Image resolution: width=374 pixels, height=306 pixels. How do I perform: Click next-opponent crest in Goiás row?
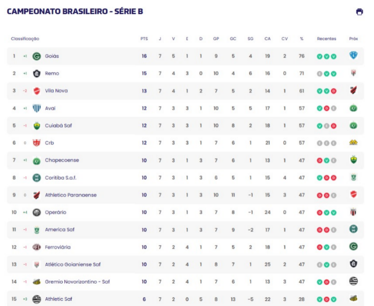353,56
